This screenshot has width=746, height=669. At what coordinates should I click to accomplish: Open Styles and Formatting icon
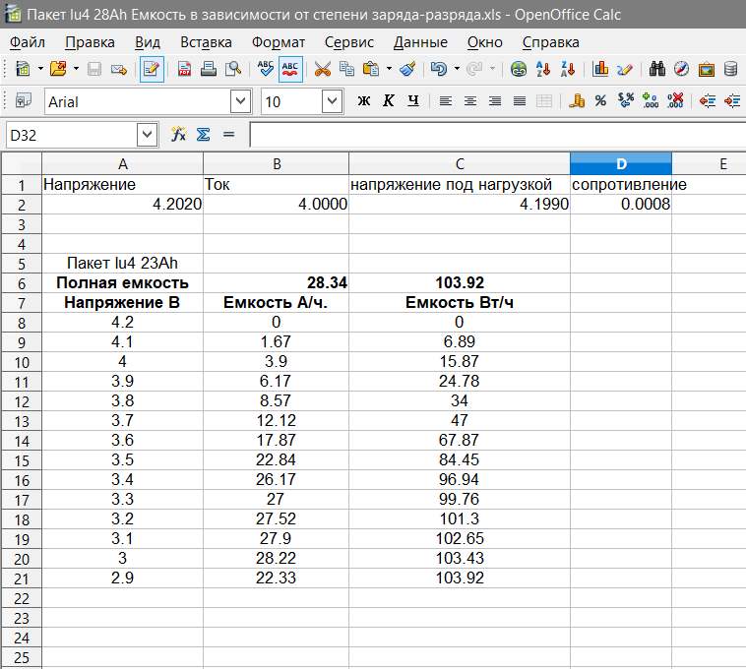pos(24,100)
